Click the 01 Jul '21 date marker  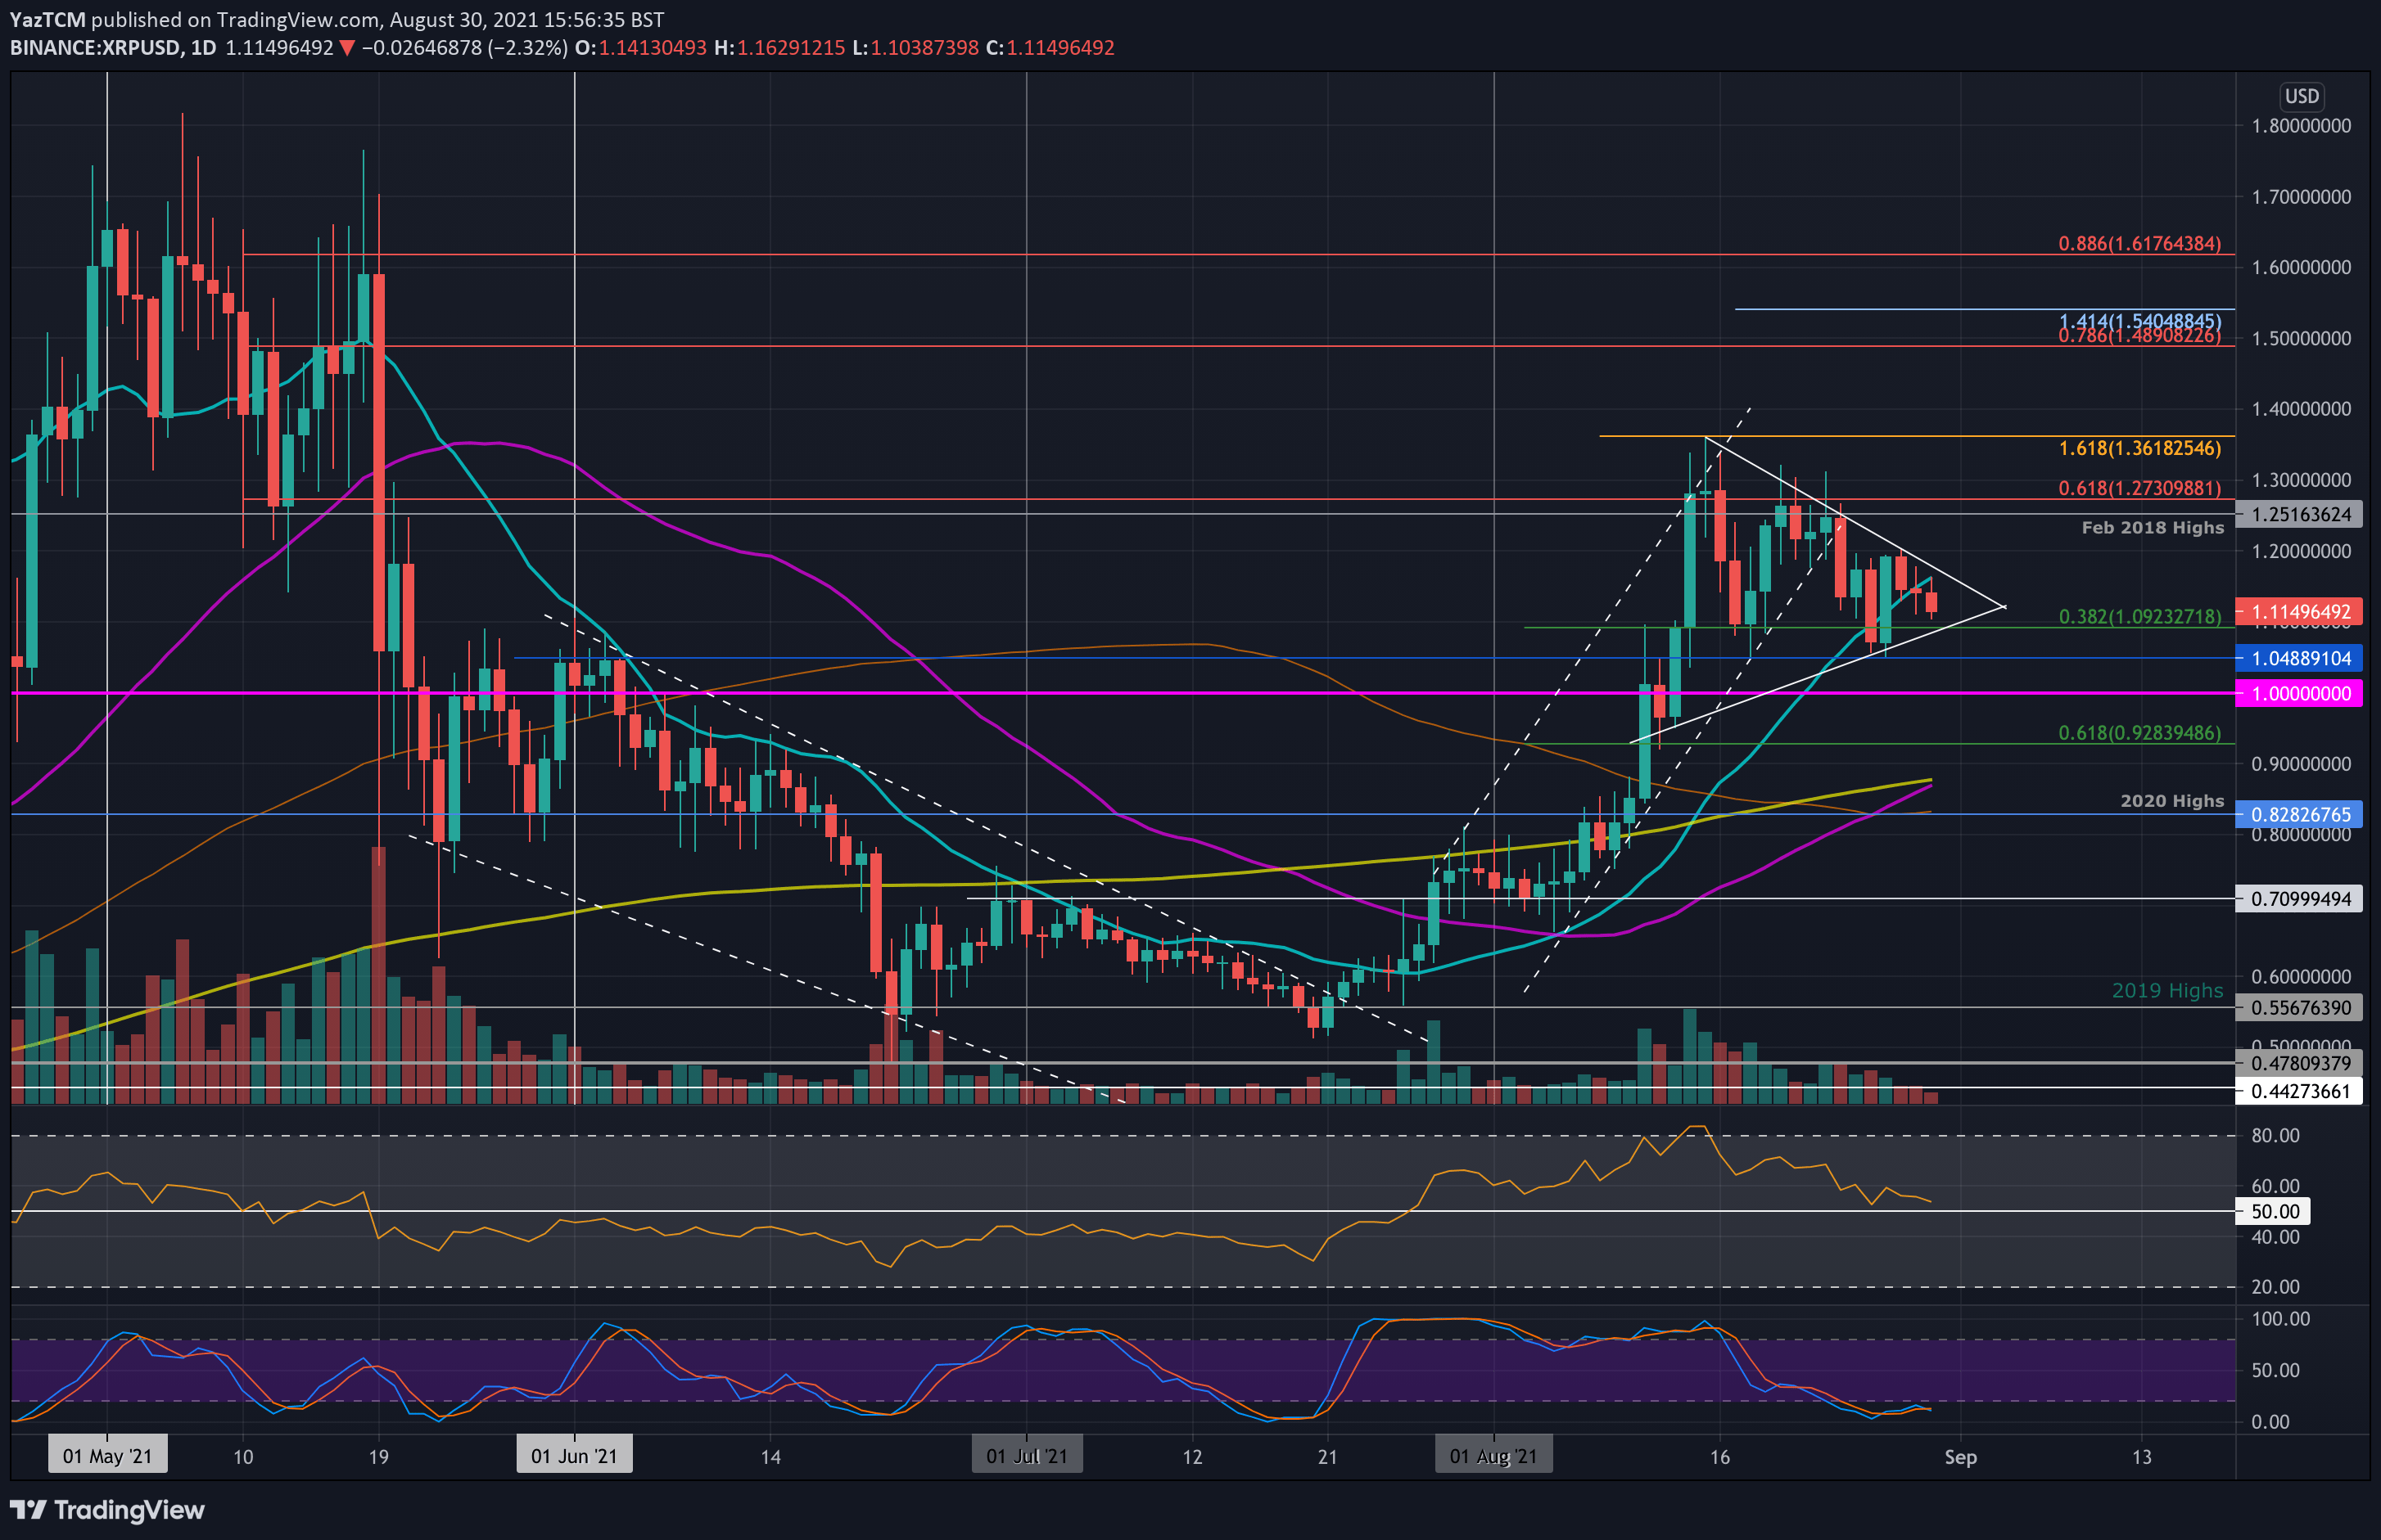coord(1027,1455)
